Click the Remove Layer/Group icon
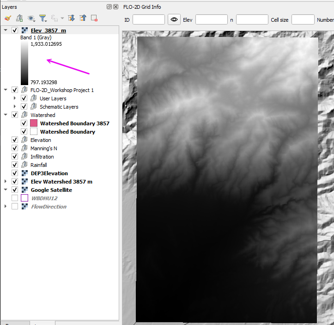The width and height of the screenshot is (334, 325). 94,18
